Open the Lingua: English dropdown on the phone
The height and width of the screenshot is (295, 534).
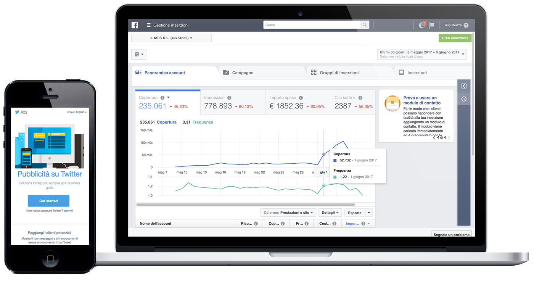(77, 112)
